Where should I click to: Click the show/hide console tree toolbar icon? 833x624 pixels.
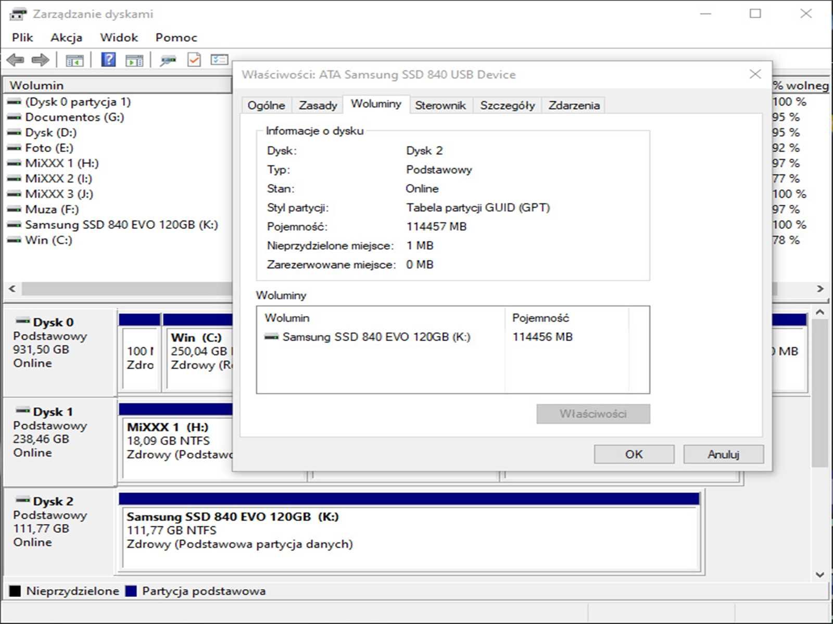tap(74, 60)
